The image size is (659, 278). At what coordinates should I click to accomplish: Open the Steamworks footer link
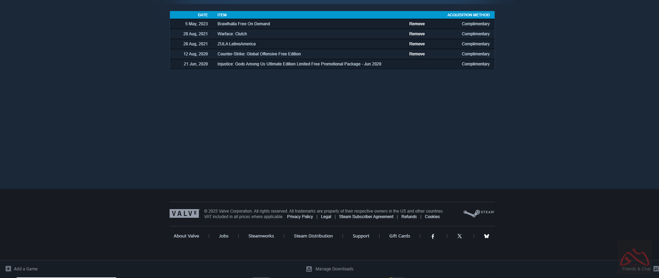click(261, 236)
